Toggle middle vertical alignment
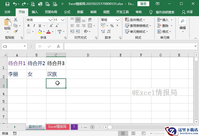Viewport: 199px width, 136px height. [78, 20]
